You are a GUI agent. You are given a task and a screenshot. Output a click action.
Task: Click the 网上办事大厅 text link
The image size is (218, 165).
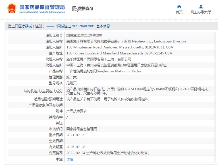click(x=201, y=12)
